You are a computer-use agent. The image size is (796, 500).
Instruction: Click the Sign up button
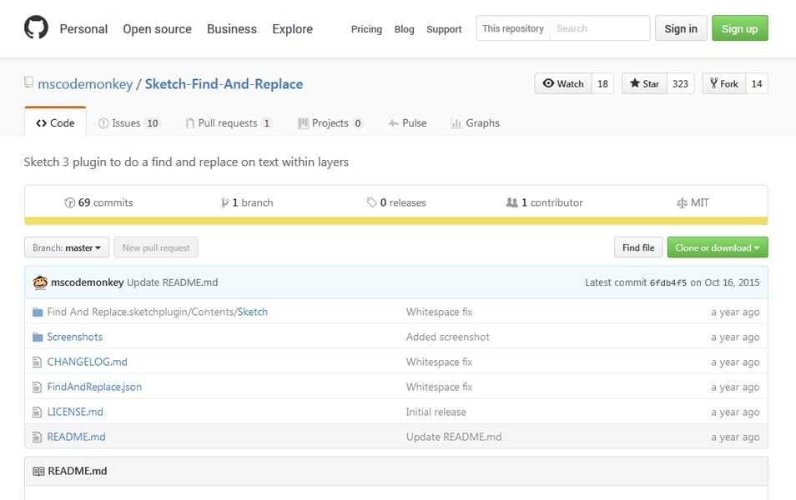(739, 27)
